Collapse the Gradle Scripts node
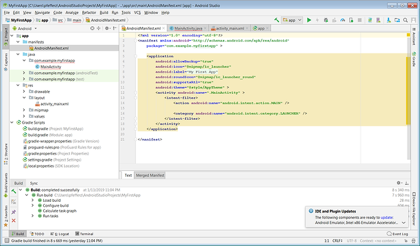The image size is (420, 246). pos(12,122)
